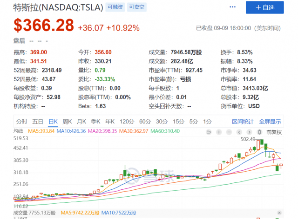
Task: Select the 年K chart tab
Action: pos(110,122)
